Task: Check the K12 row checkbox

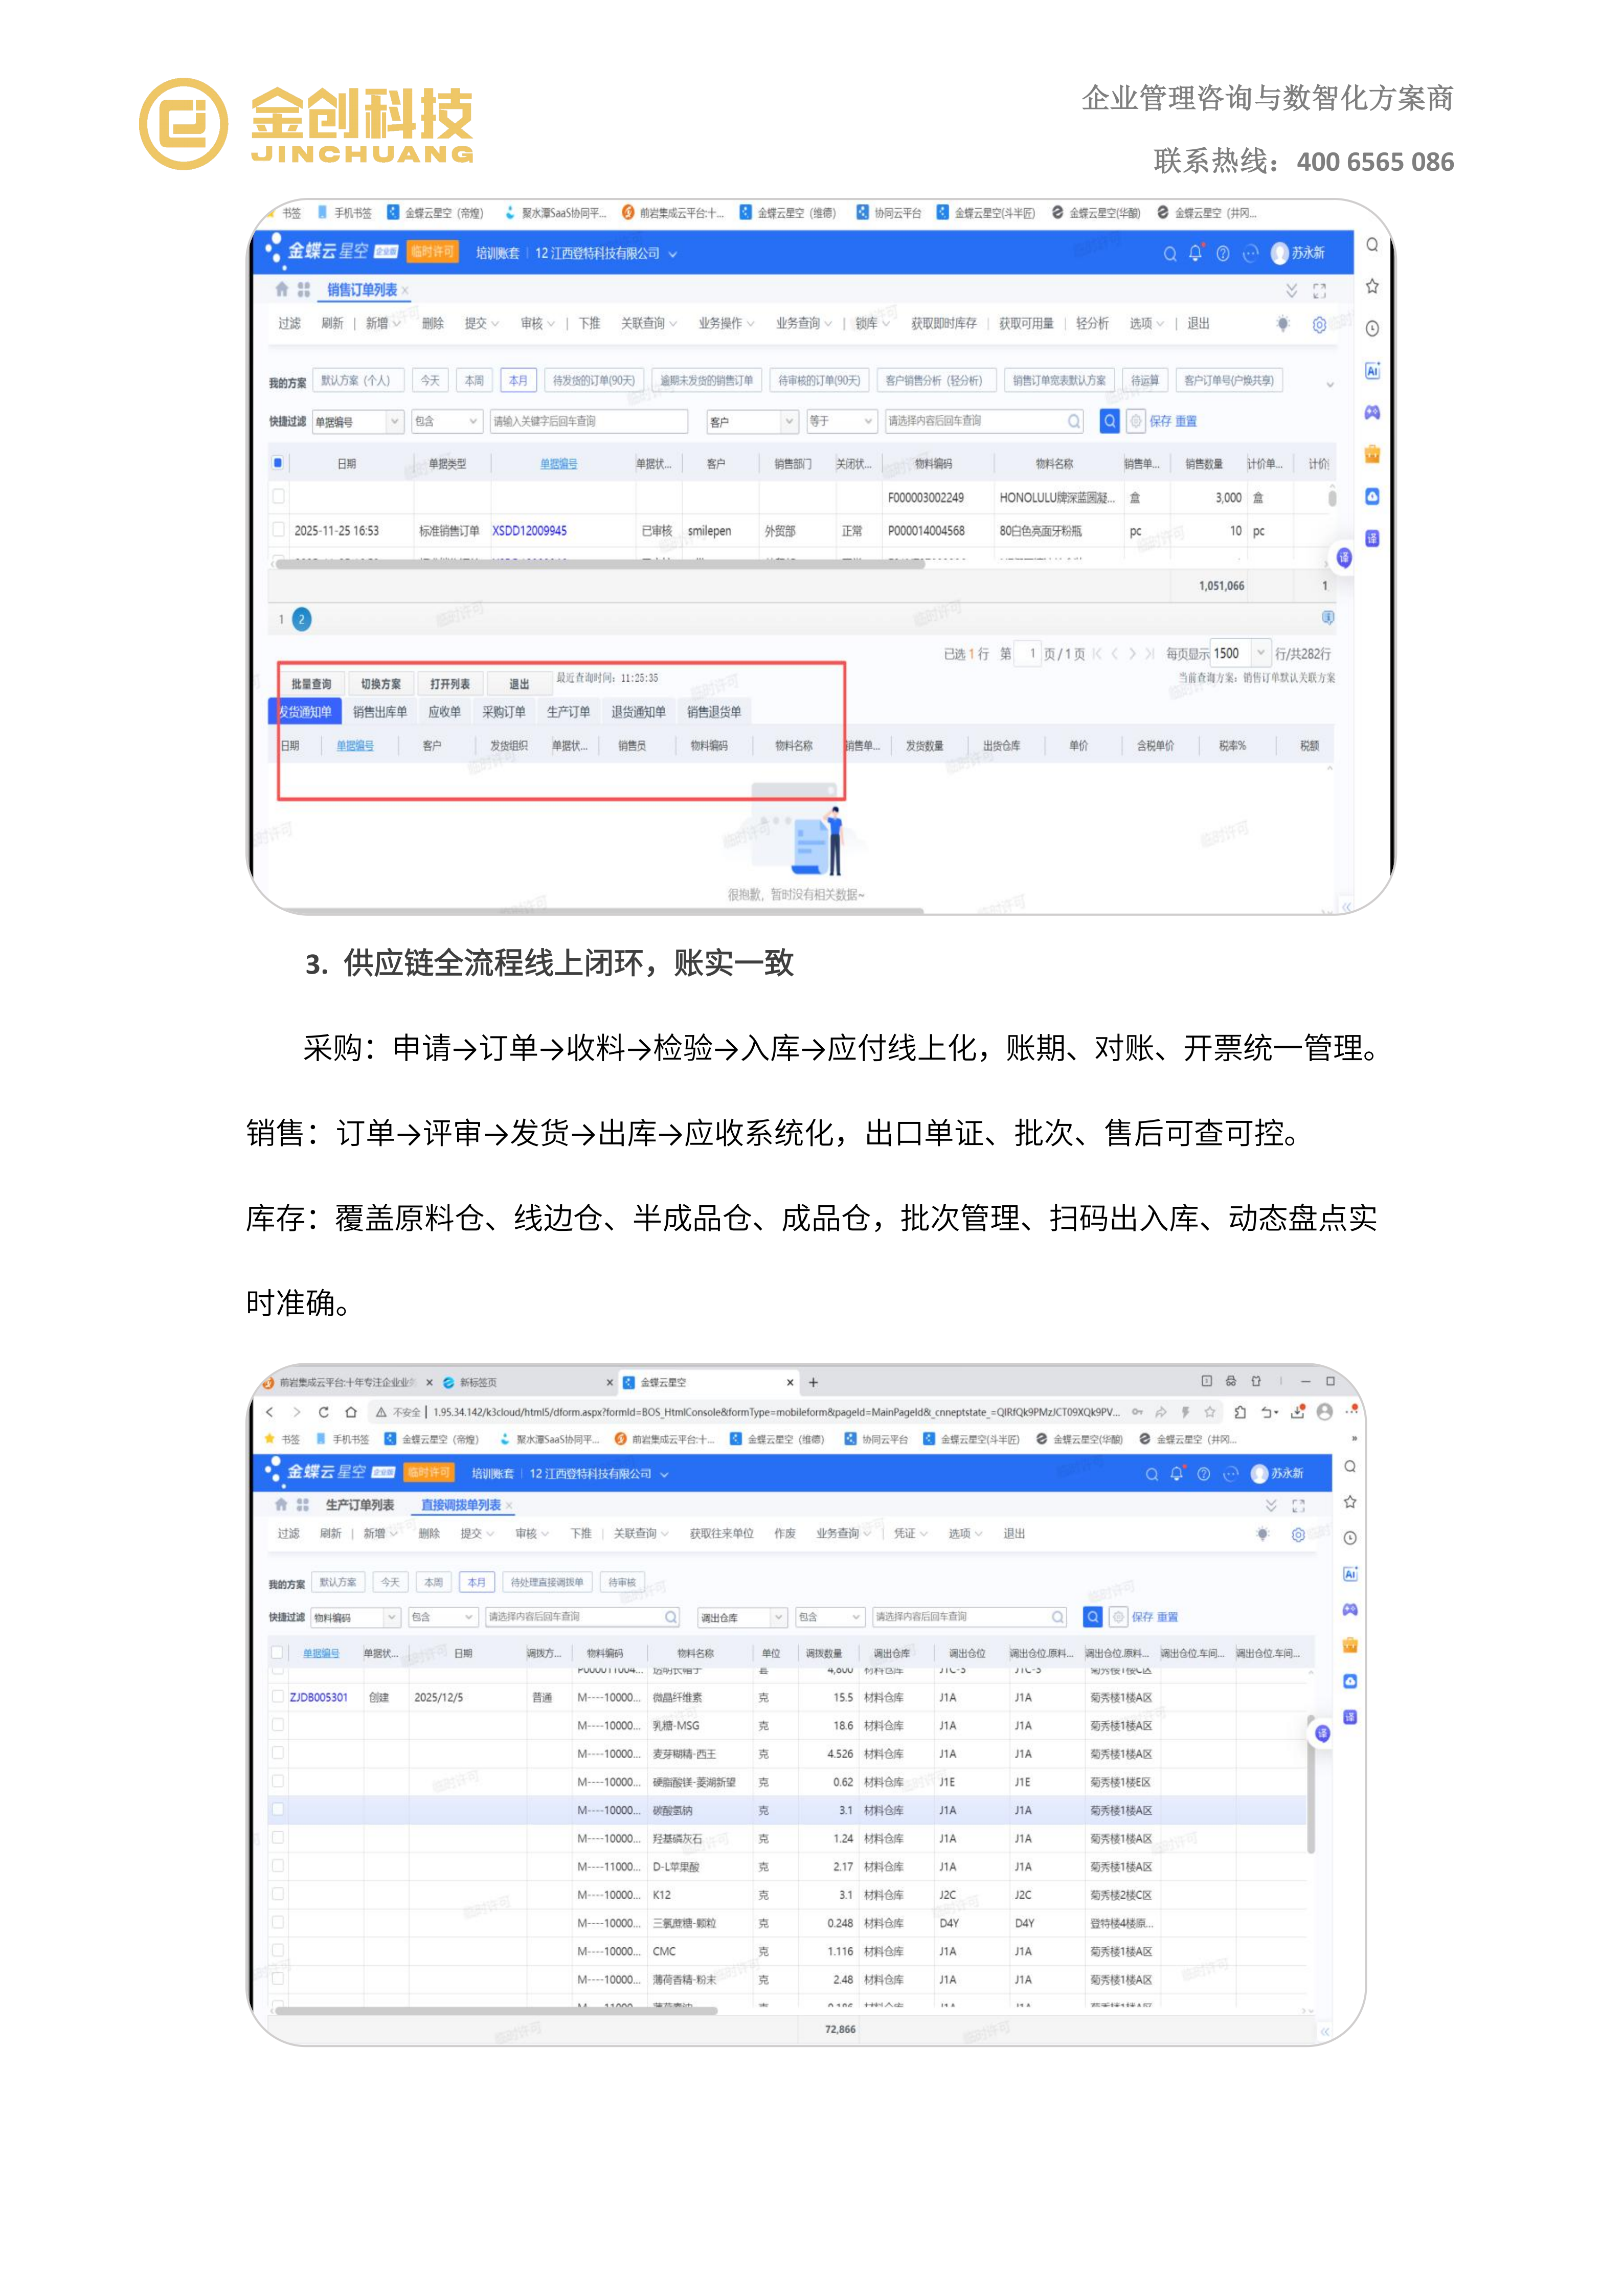Action: [277, 1894]
